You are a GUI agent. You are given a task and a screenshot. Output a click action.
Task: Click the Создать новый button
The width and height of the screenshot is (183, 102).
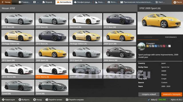(x=149, y=94)
